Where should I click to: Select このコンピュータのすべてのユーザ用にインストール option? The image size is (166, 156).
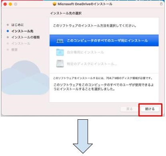[104, 41]
